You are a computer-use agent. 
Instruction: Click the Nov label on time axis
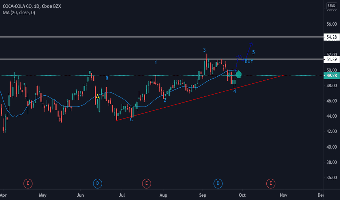tap(283, 195)
